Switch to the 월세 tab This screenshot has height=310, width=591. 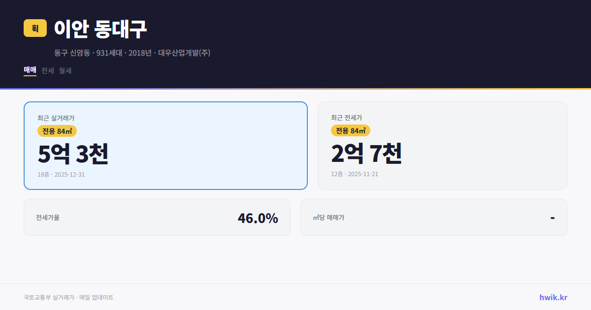coord(65,71)
